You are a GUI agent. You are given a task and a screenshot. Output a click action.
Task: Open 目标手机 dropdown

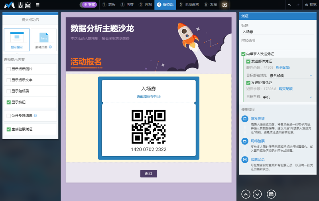tap(287, 97)
